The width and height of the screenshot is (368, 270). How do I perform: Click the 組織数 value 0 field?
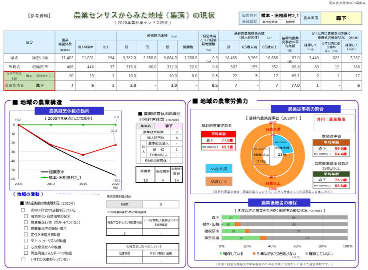161,204
